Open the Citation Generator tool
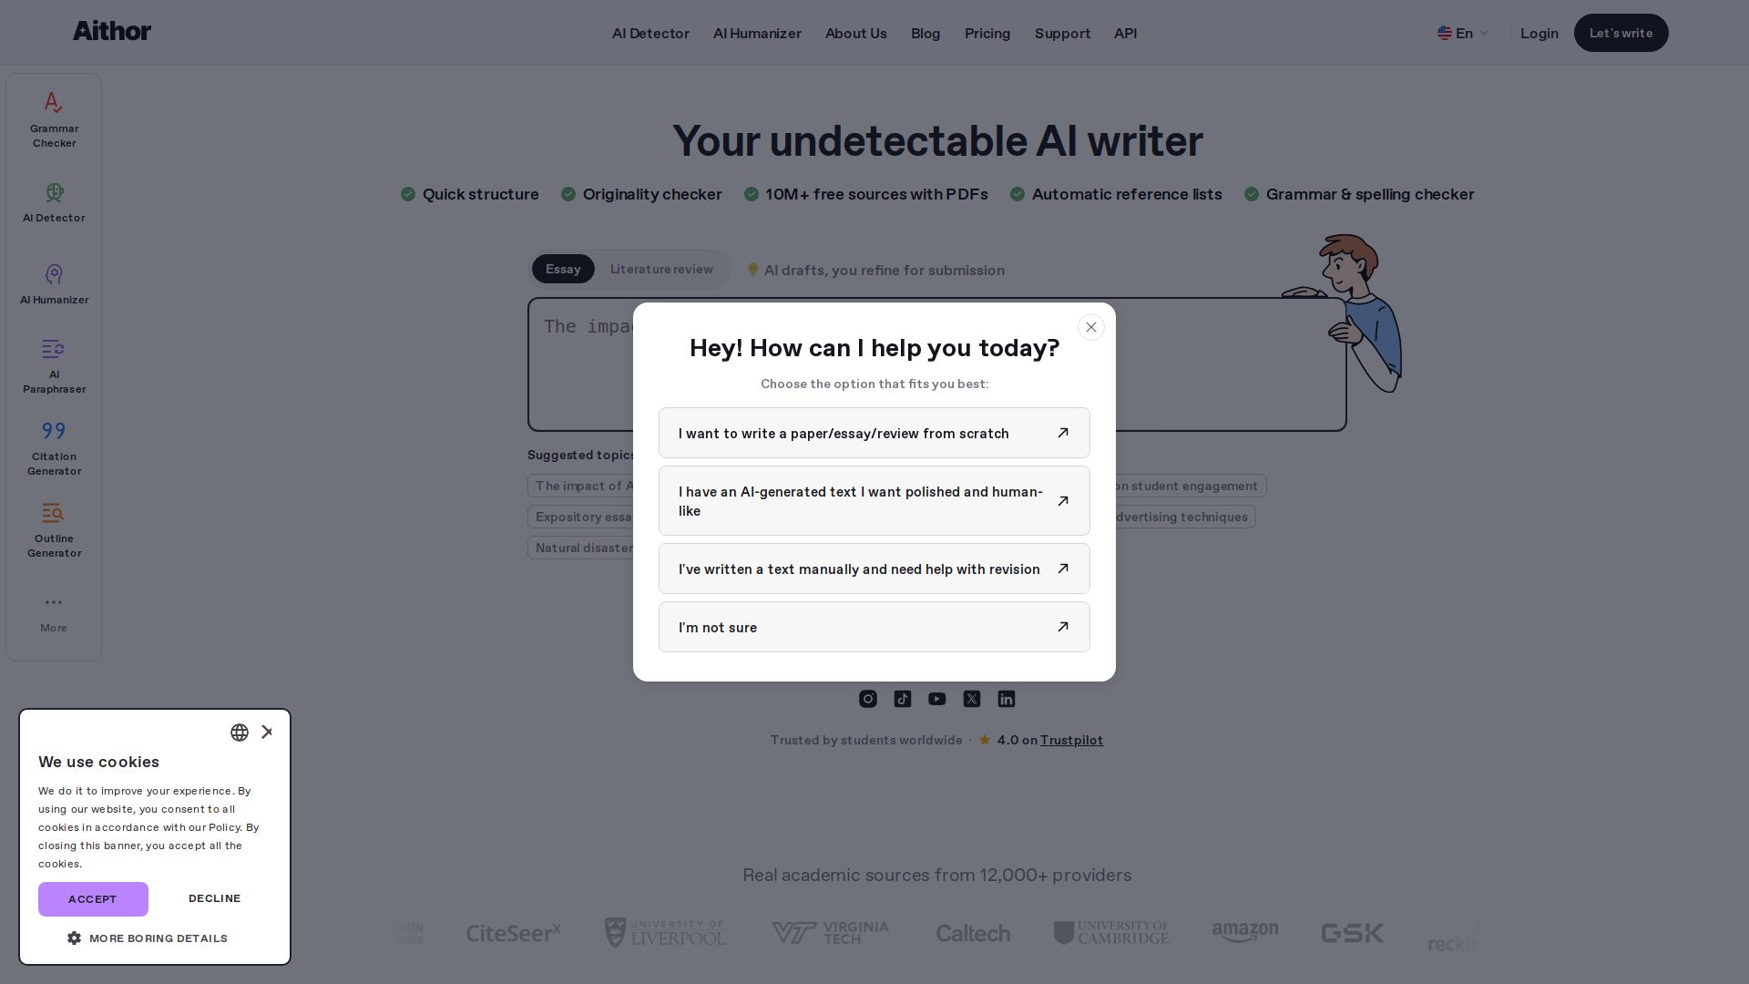The width and height of the screenshot is (1749, 984). 54,448
